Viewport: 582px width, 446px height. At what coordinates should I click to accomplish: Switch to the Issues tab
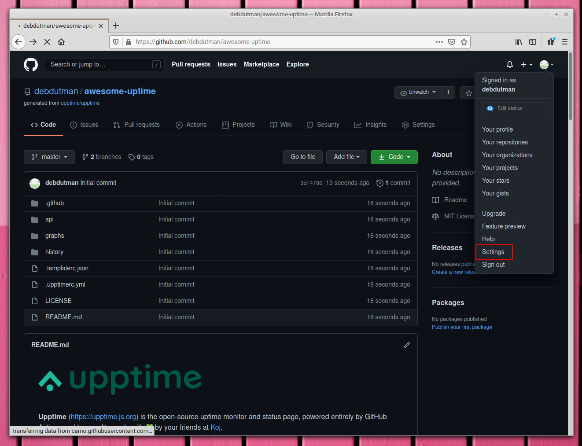(84, 125)
